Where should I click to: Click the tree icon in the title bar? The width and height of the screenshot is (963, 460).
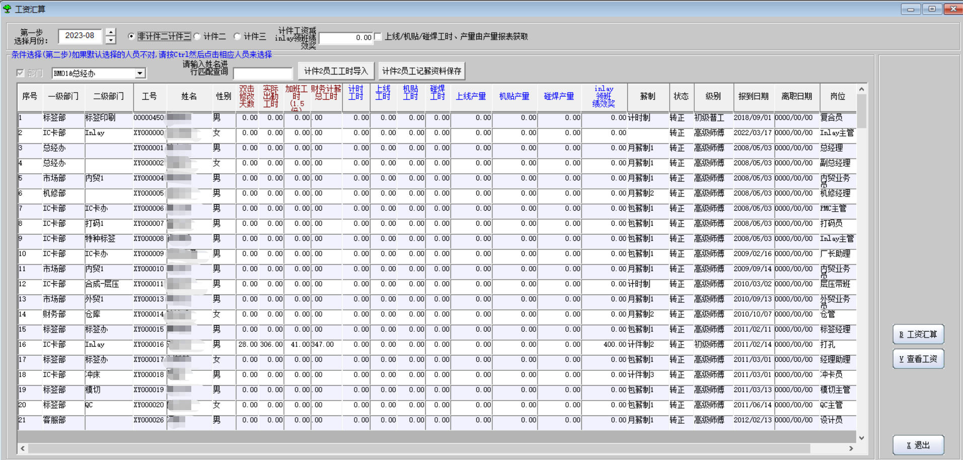pyautogui.click(x=7, y=9)
